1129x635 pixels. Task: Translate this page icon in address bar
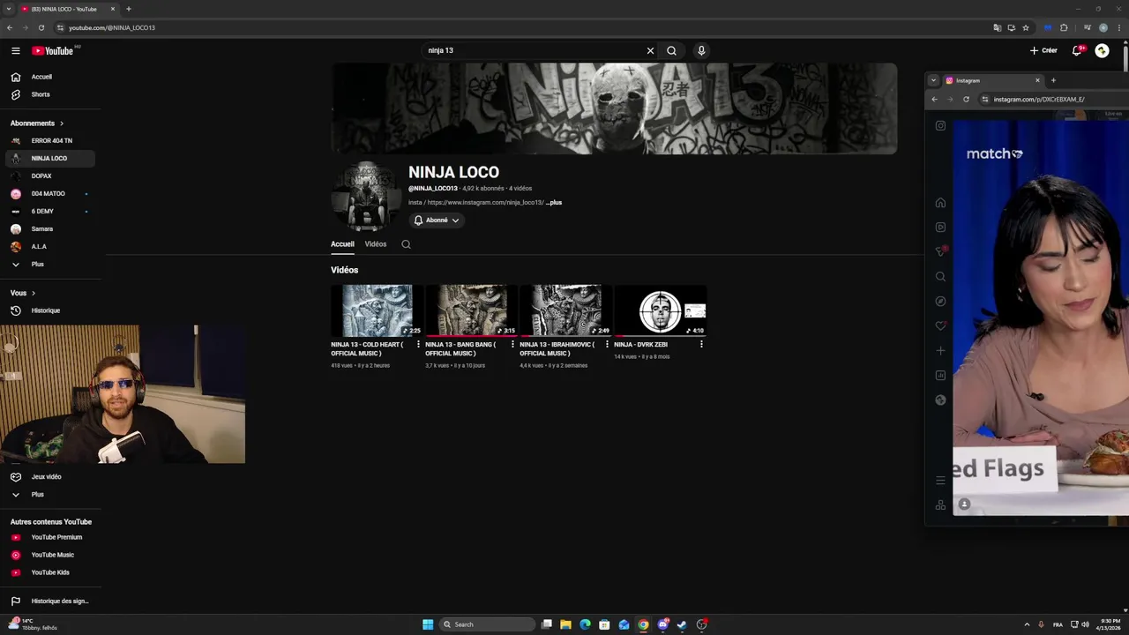pyautogui.click(x=997, y=27)
